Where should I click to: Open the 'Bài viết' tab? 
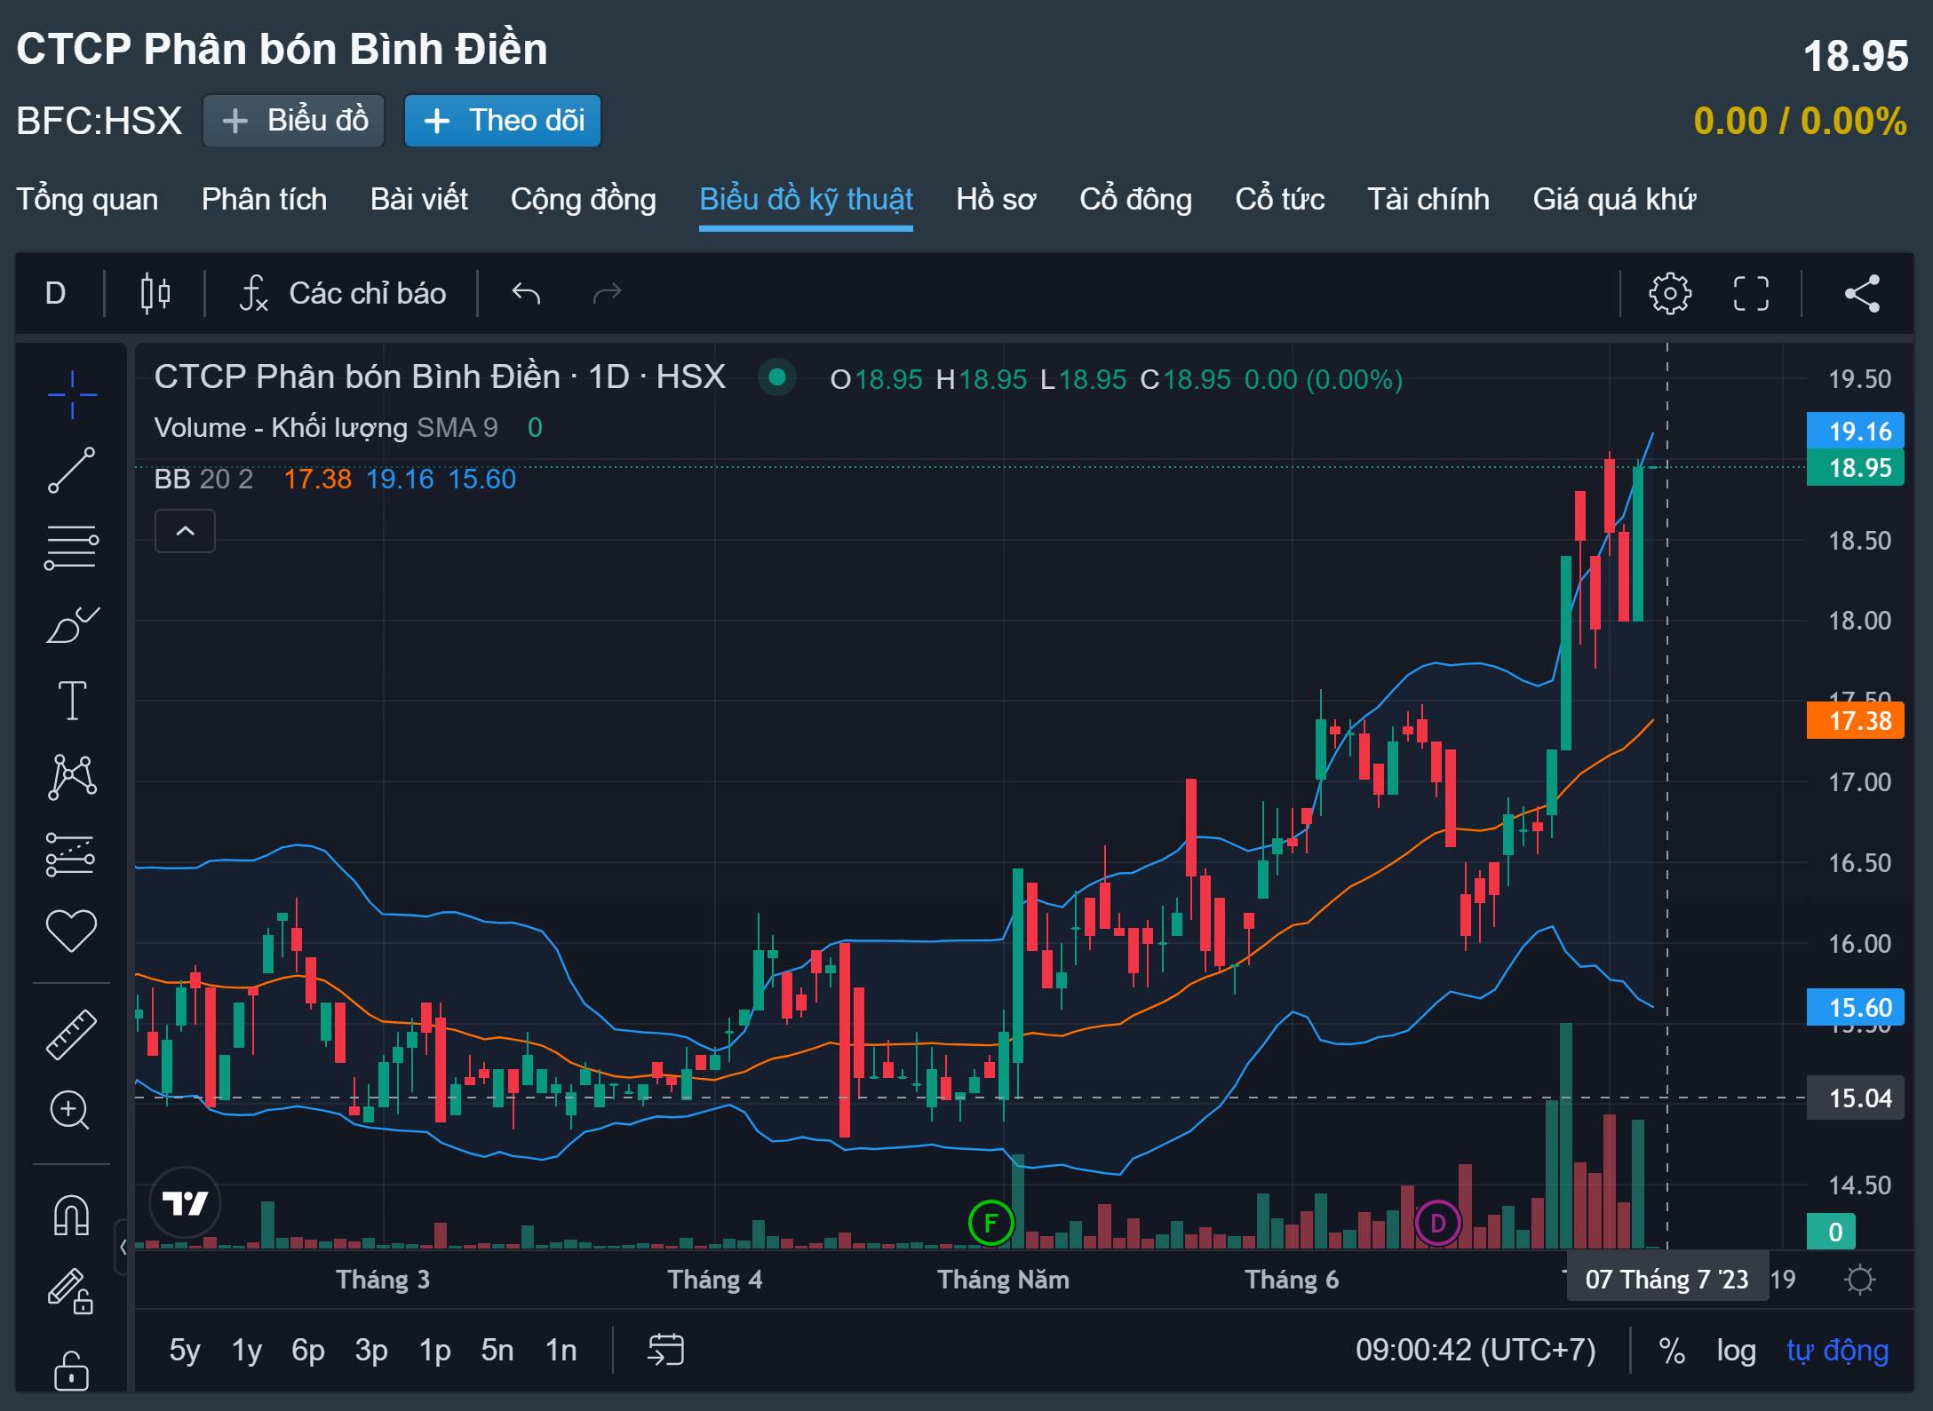(x=418, y=199)
